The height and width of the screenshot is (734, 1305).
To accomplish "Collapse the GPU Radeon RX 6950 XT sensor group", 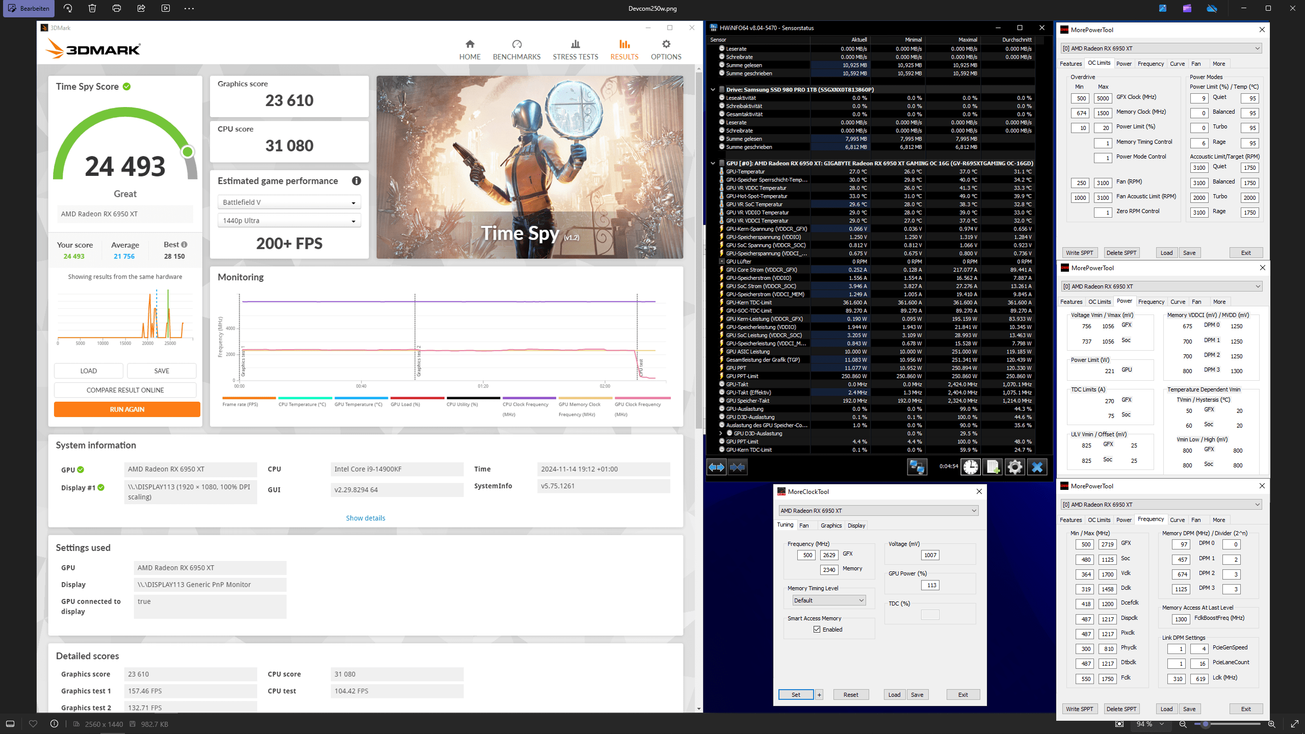I will click(x=713, y=163).
